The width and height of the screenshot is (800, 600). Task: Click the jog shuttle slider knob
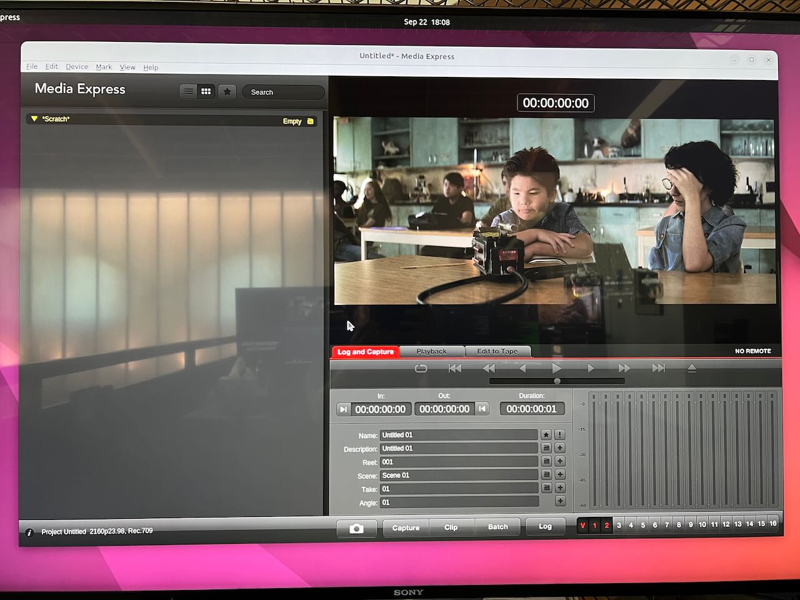click(x=557, y=381)
